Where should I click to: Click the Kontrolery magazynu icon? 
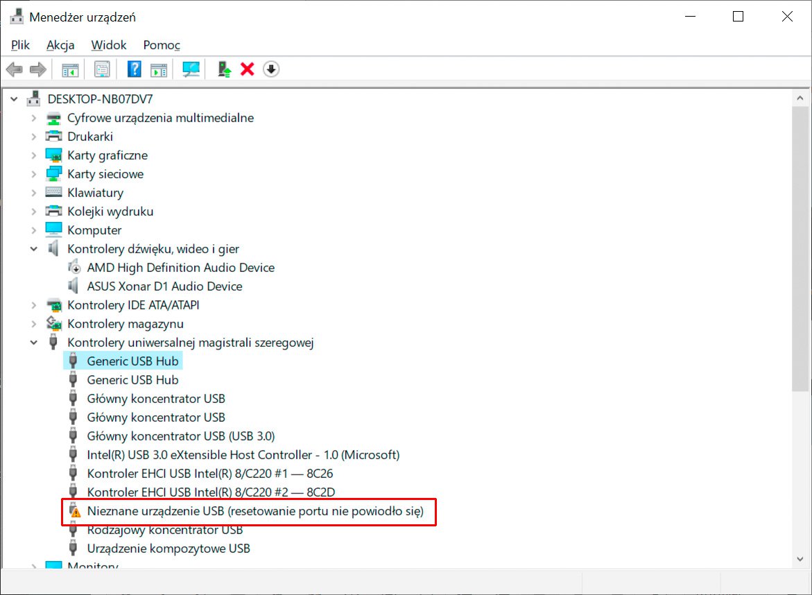pyautogui.click(x=53, y=323)
